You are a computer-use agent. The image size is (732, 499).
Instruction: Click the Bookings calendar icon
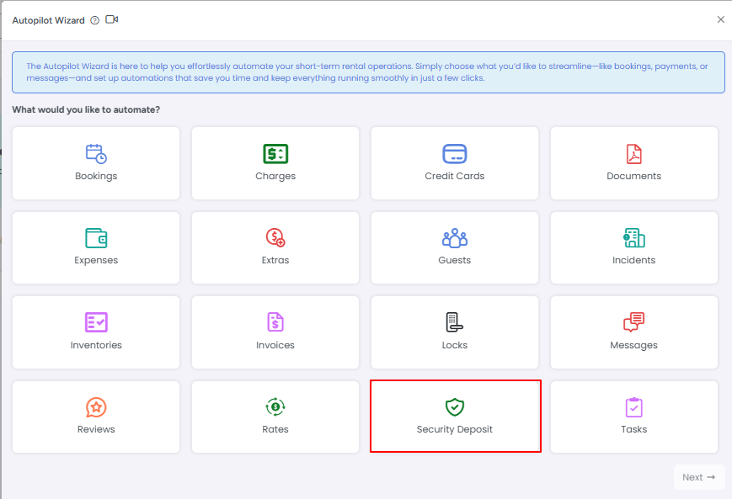pyautogui.click(x=96, y=154)
